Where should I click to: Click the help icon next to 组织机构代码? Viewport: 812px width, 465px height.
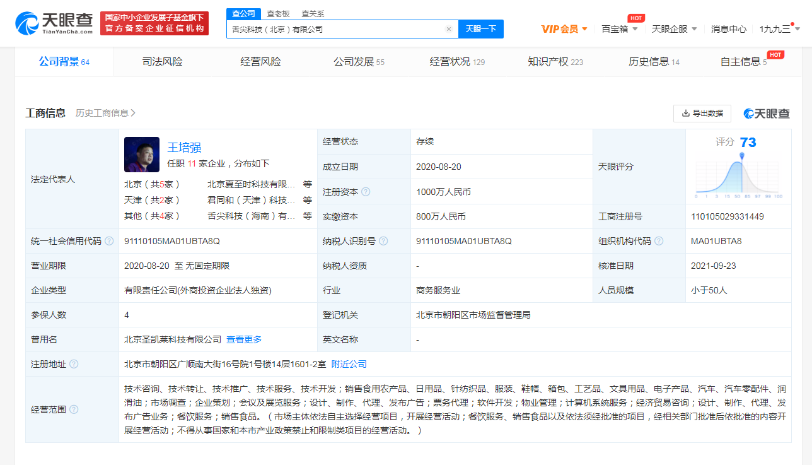[x=659, y=241]
